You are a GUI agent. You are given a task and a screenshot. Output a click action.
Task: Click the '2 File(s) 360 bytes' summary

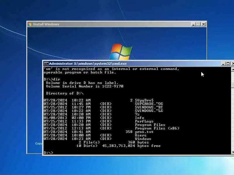click(x=114, y=142)
